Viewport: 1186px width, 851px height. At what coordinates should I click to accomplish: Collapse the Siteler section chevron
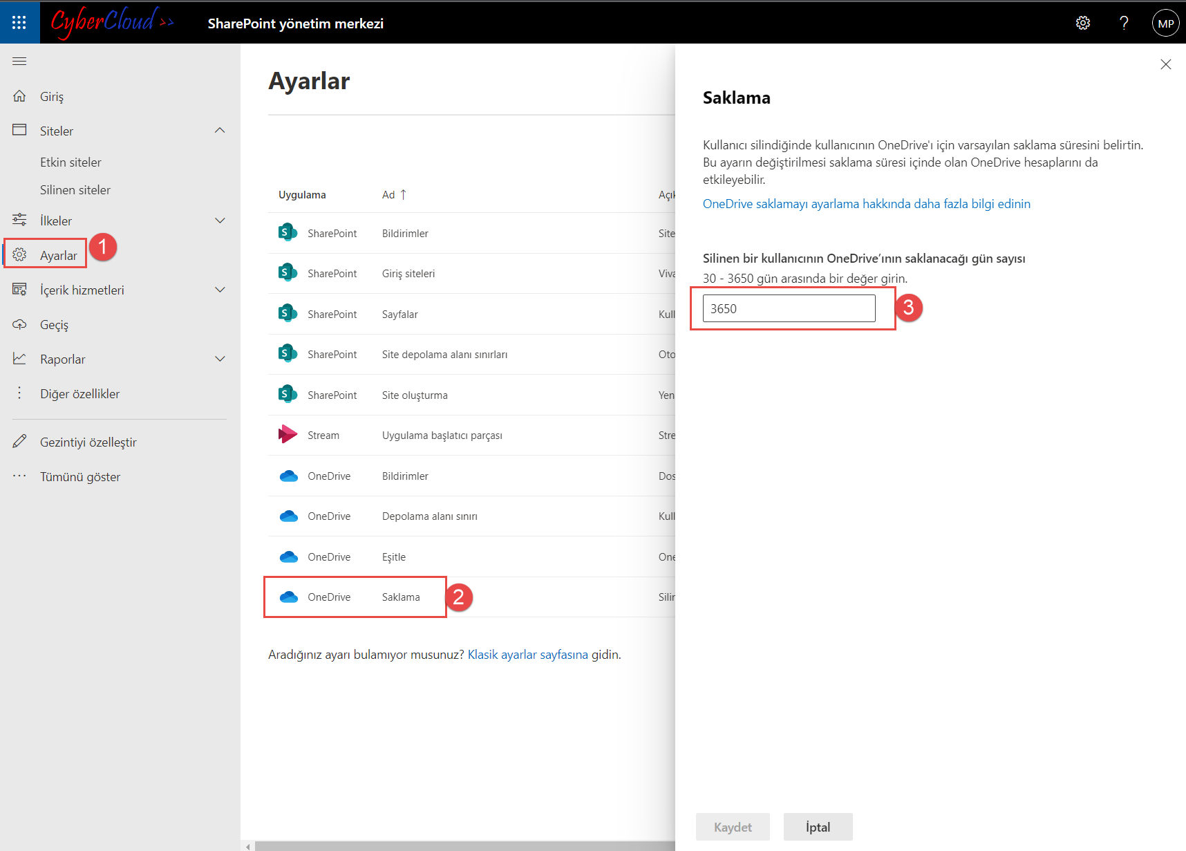click(x=220, y=131)
